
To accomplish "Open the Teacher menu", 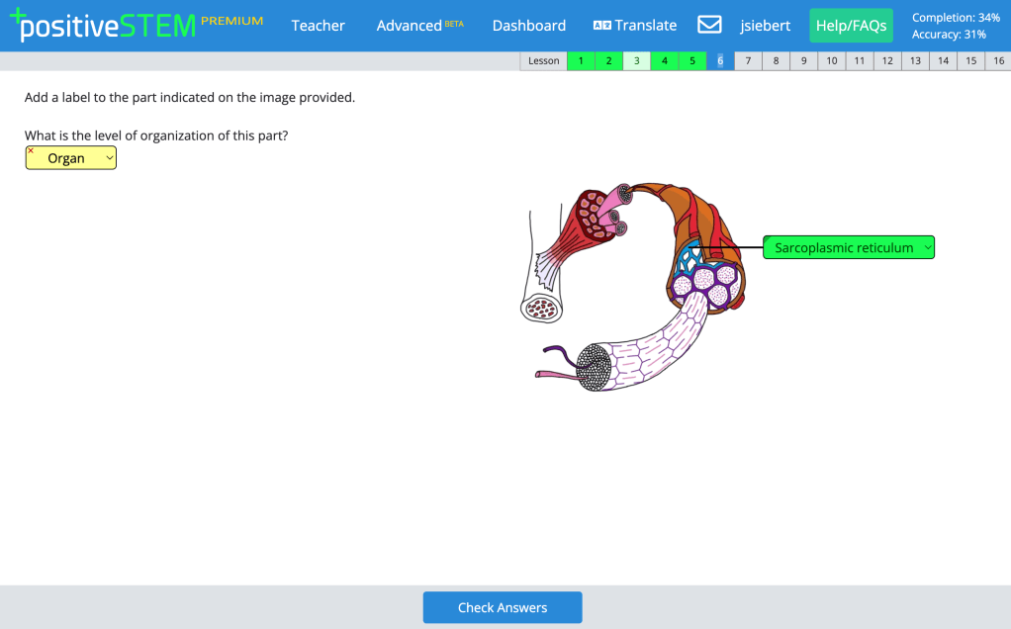I will (318, 25).
